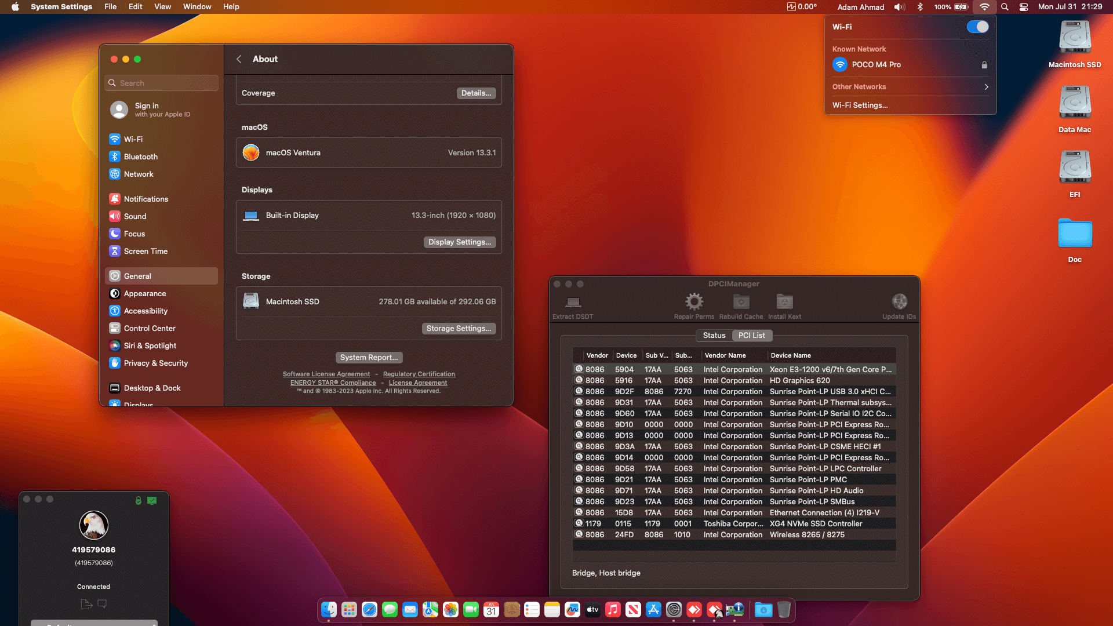The image size is (1113, 626).
Task: Launch the Music app from the Dock
Action: point(613,610)
